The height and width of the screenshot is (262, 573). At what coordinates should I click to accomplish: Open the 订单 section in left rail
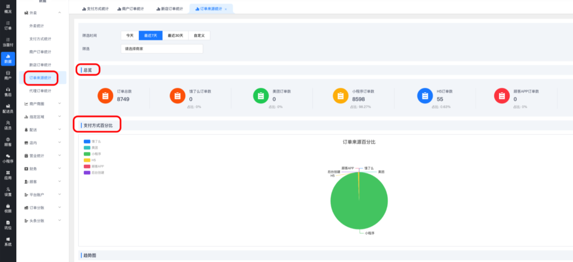(8, 25)
